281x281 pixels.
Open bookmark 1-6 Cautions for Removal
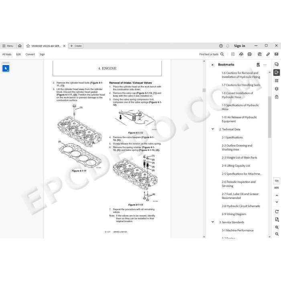tap(241, 75)
